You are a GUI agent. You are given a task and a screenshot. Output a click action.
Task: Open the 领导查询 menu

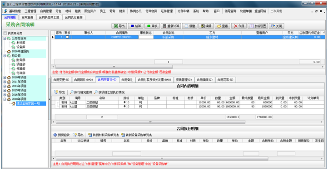pos(230,11)
